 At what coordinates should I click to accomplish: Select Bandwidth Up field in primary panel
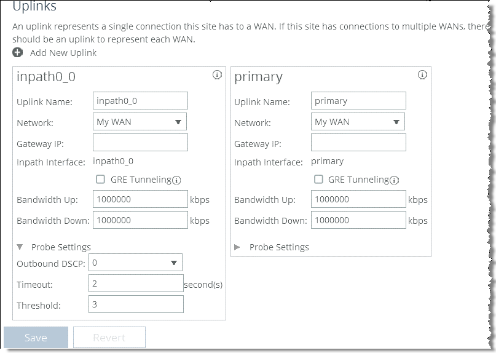[x=358, y=199]
